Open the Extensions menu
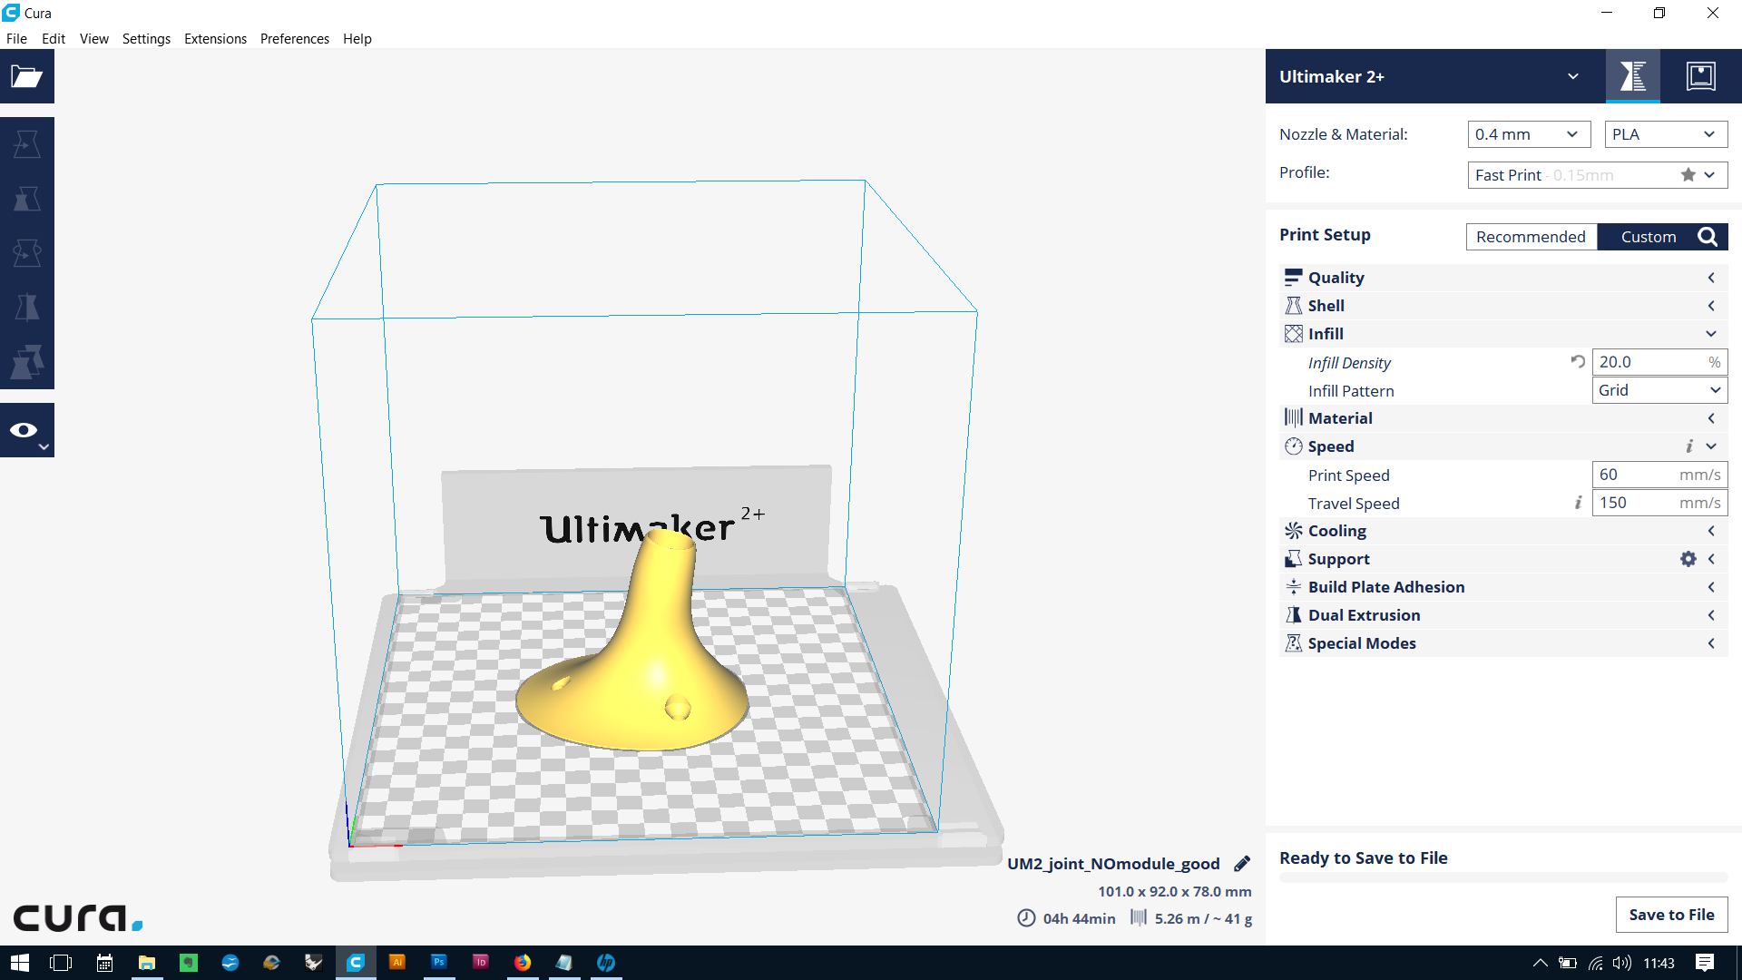Image resolution: width=1742 pixels, height=980 pixels. click(x=215, y=39)
